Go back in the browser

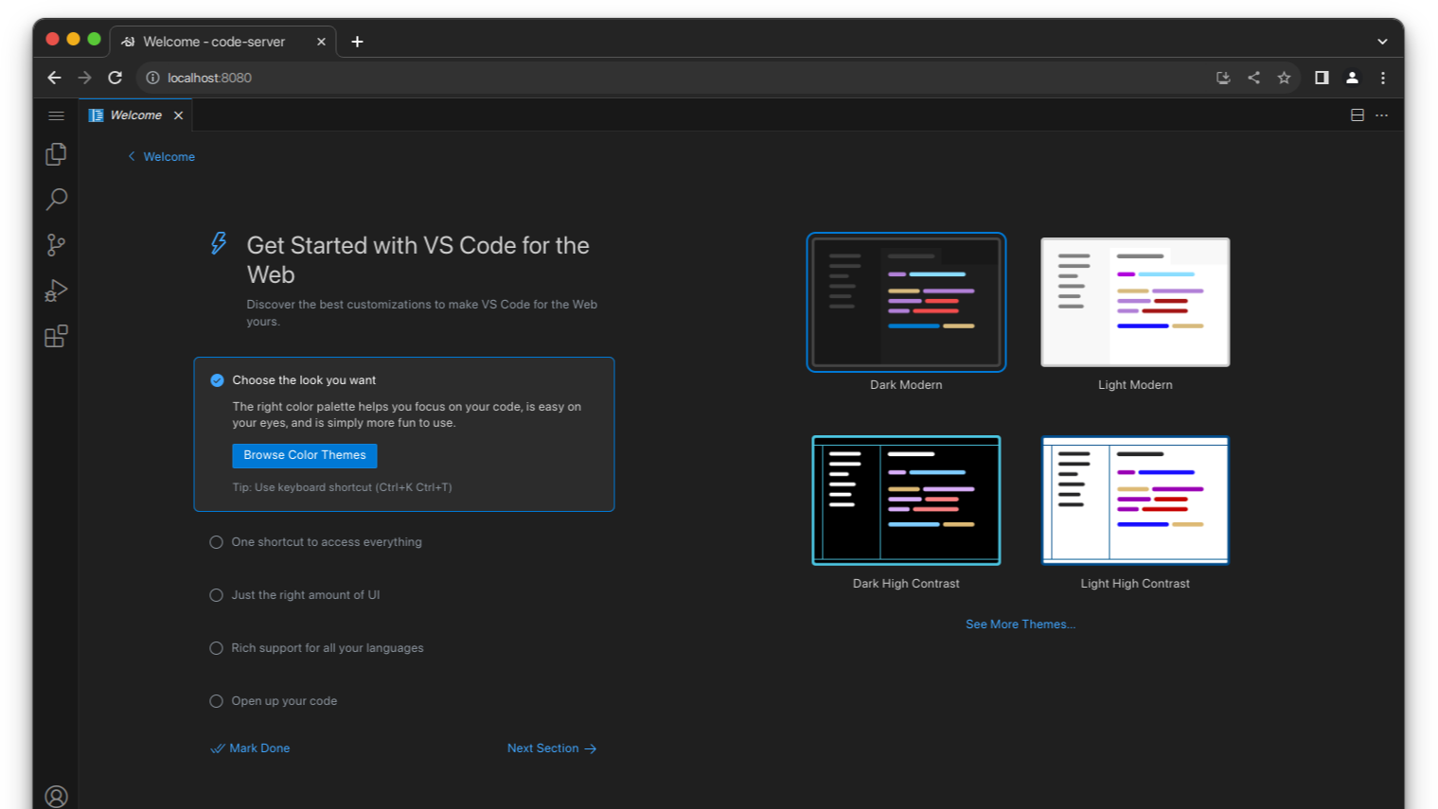tap(54, 78)
